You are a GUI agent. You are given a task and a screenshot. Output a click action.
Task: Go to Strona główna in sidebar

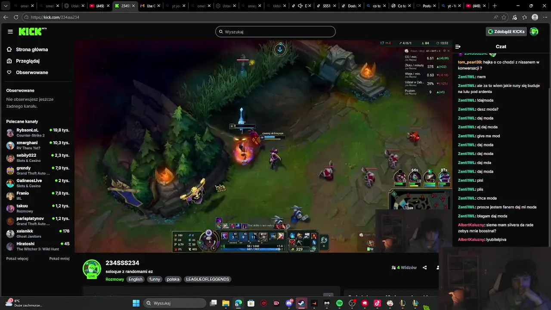tap(32, 50)
